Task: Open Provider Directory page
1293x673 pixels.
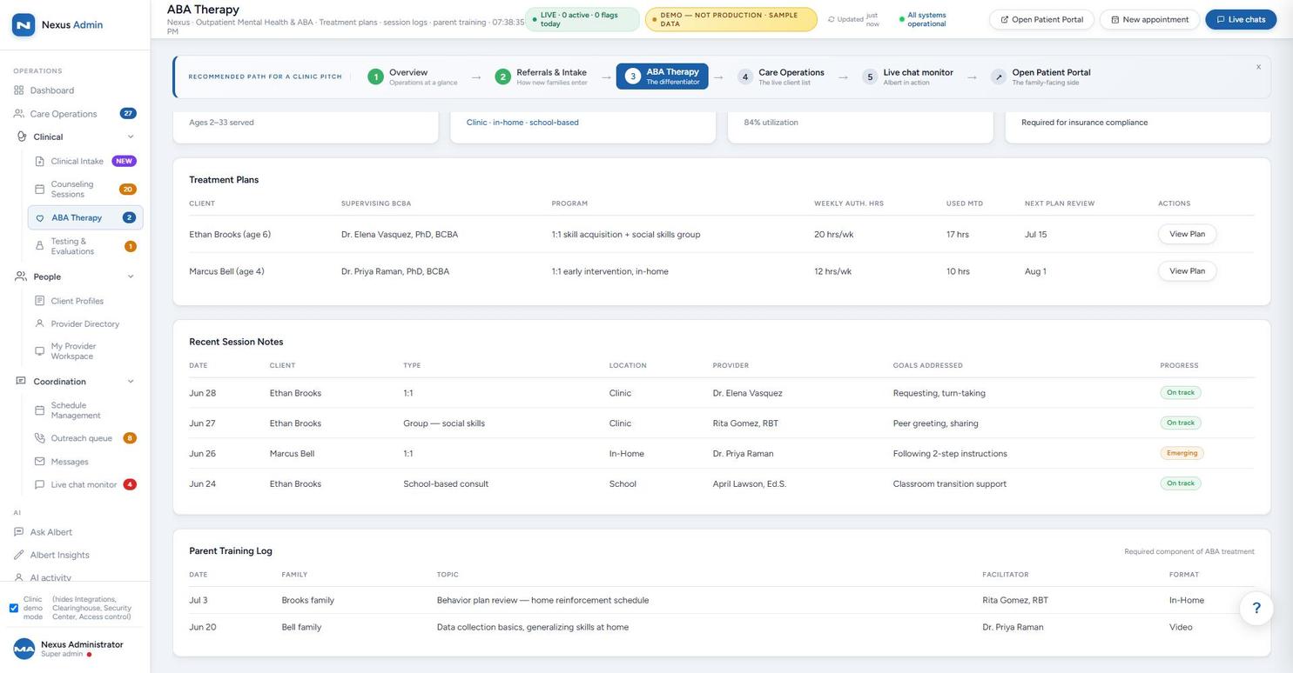Action: (x=85, y=323)
